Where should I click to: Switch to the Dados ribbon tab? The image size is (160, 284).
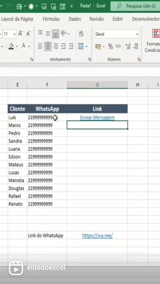coord(75,19)
